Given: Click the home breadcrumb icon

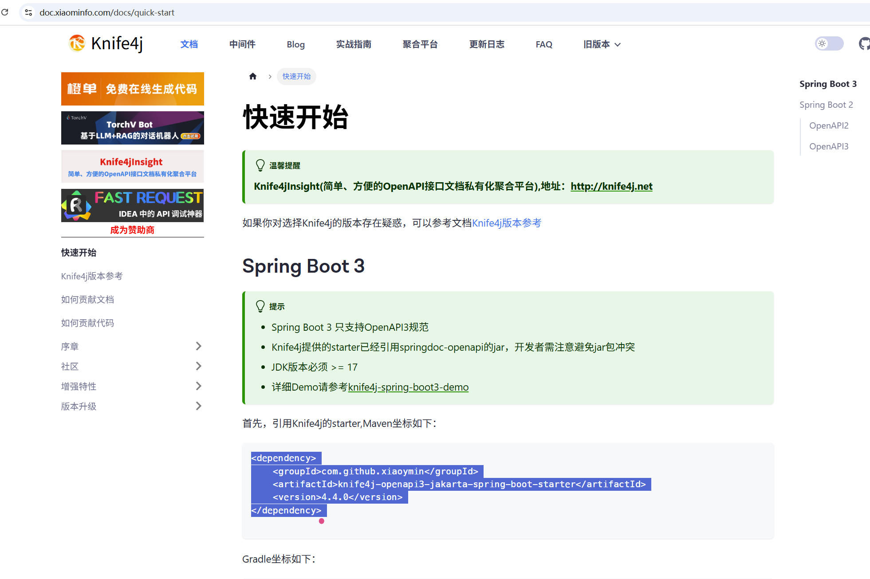Looking at the screenshot, I should 253,76.
